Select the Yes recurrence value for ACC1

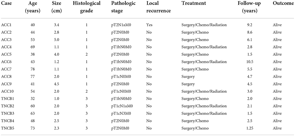coord(149,25)
